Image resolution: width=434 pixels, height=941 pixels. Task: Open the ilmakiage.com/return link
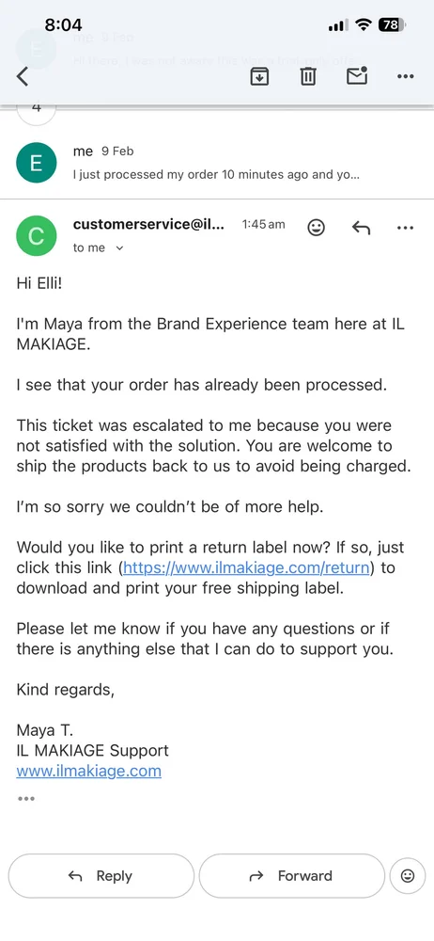coord(246,567)
